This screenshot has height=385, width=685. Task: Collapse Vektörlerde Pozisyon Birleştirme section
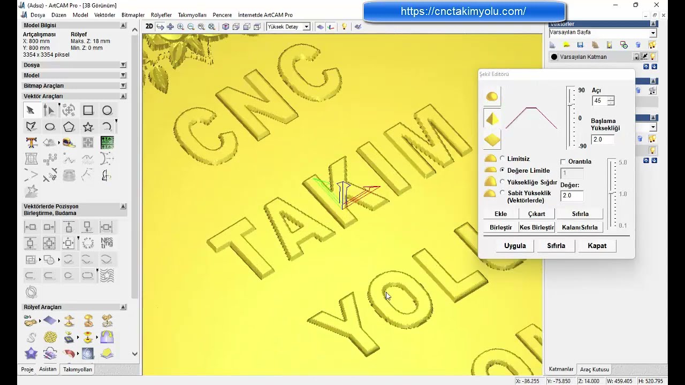pyautogui.click(x=123, y=206)
